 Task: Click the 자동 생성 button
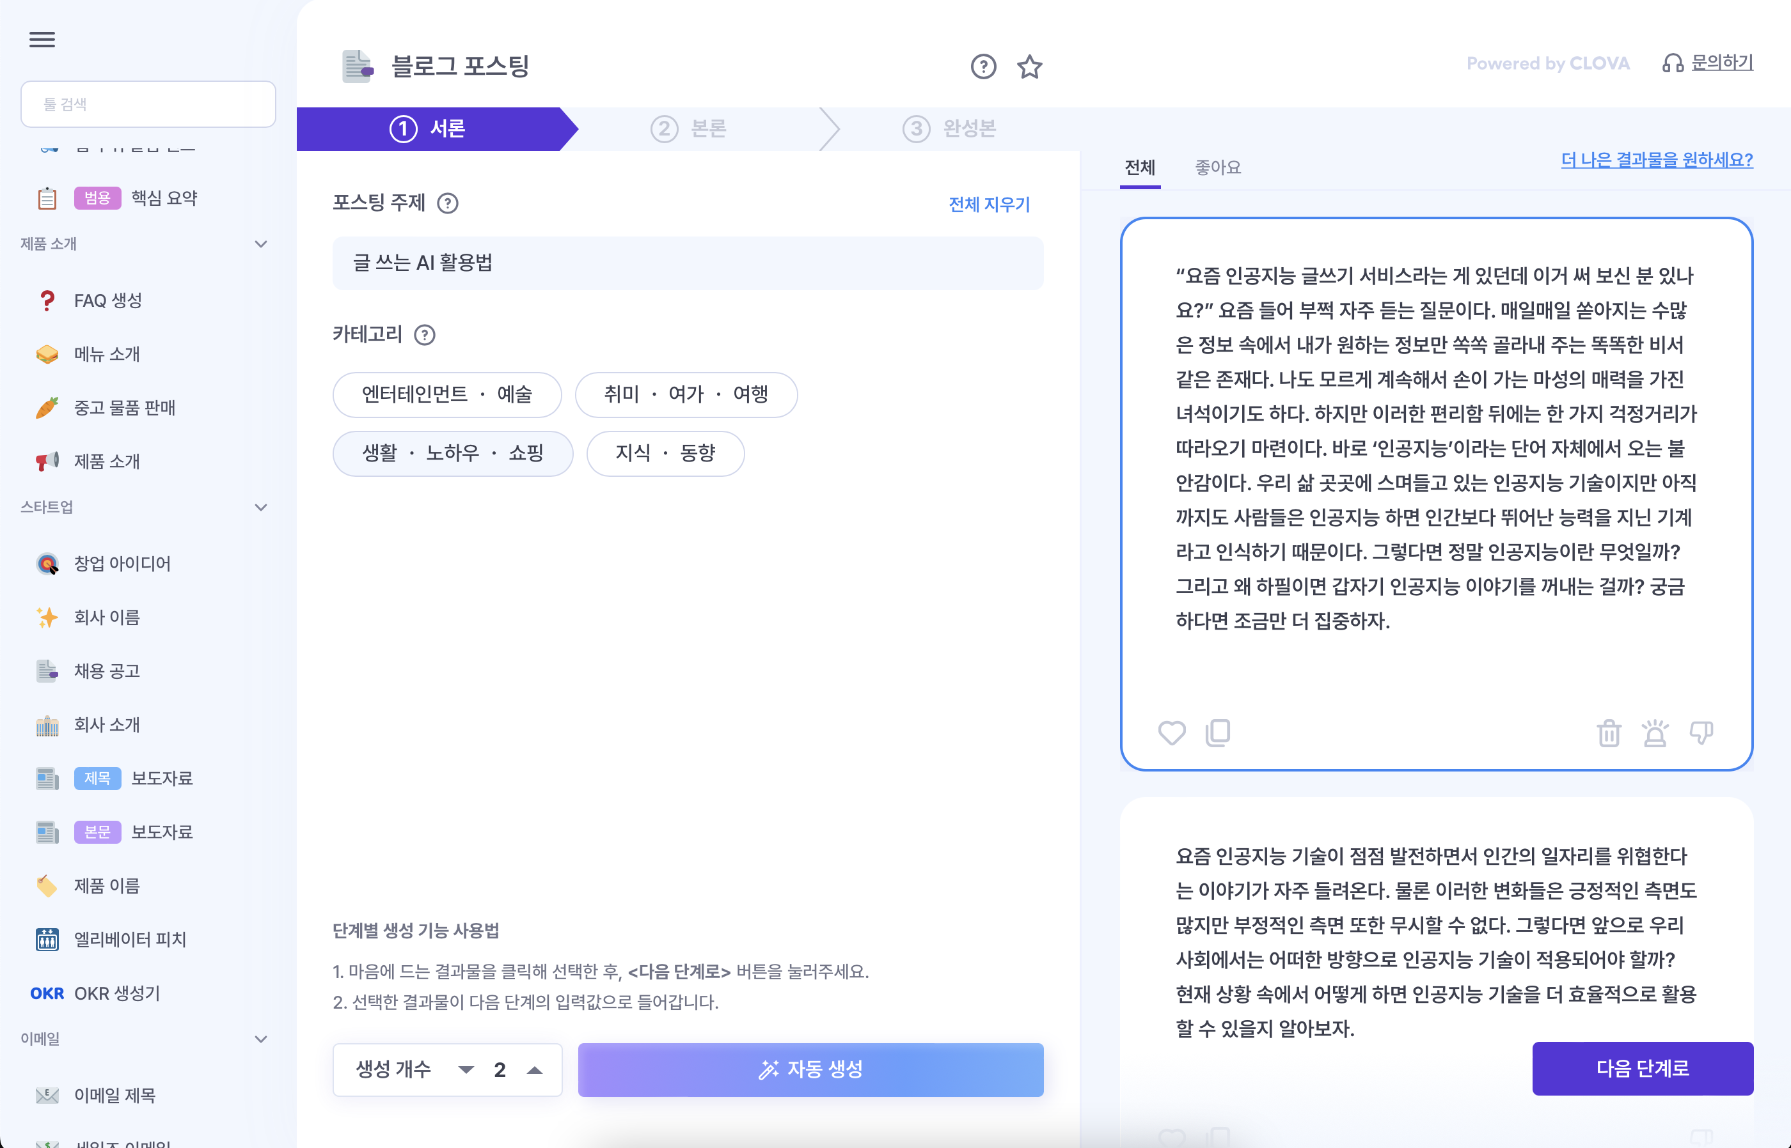(810, 1070)
